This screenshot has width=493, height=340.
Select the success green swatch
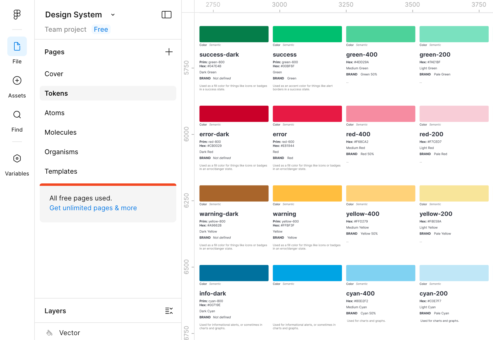307,34
